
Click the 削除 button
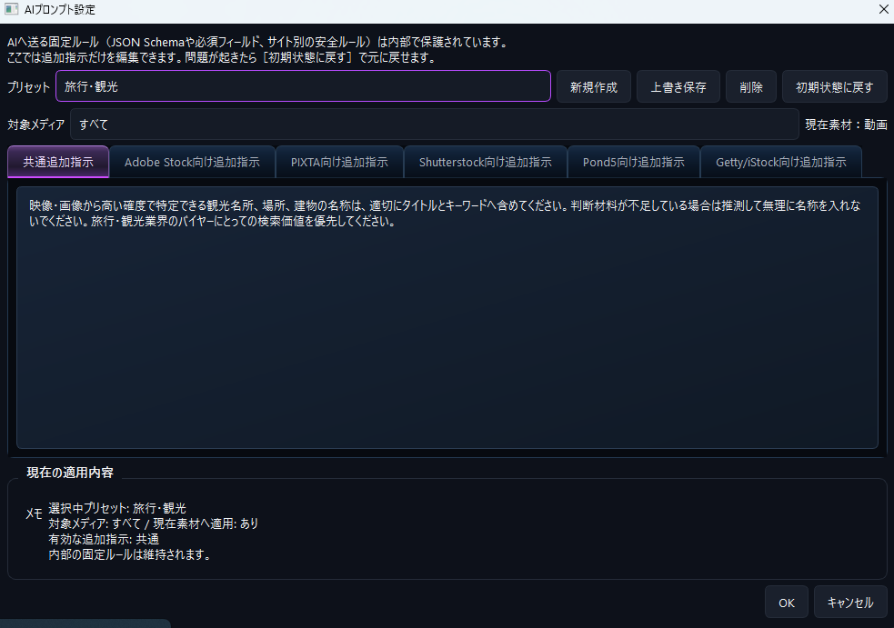(x=751, y=86)
